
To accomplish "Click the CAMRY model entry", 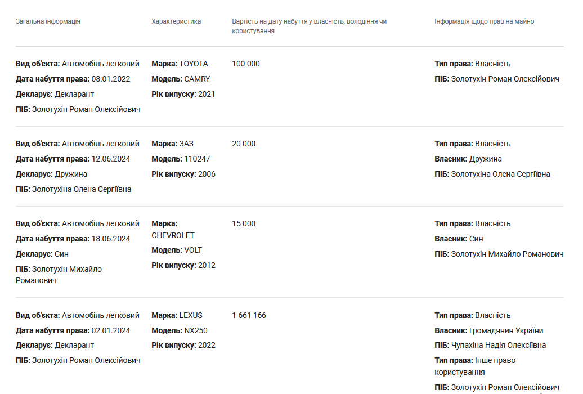I will click(x=196, y=79).
